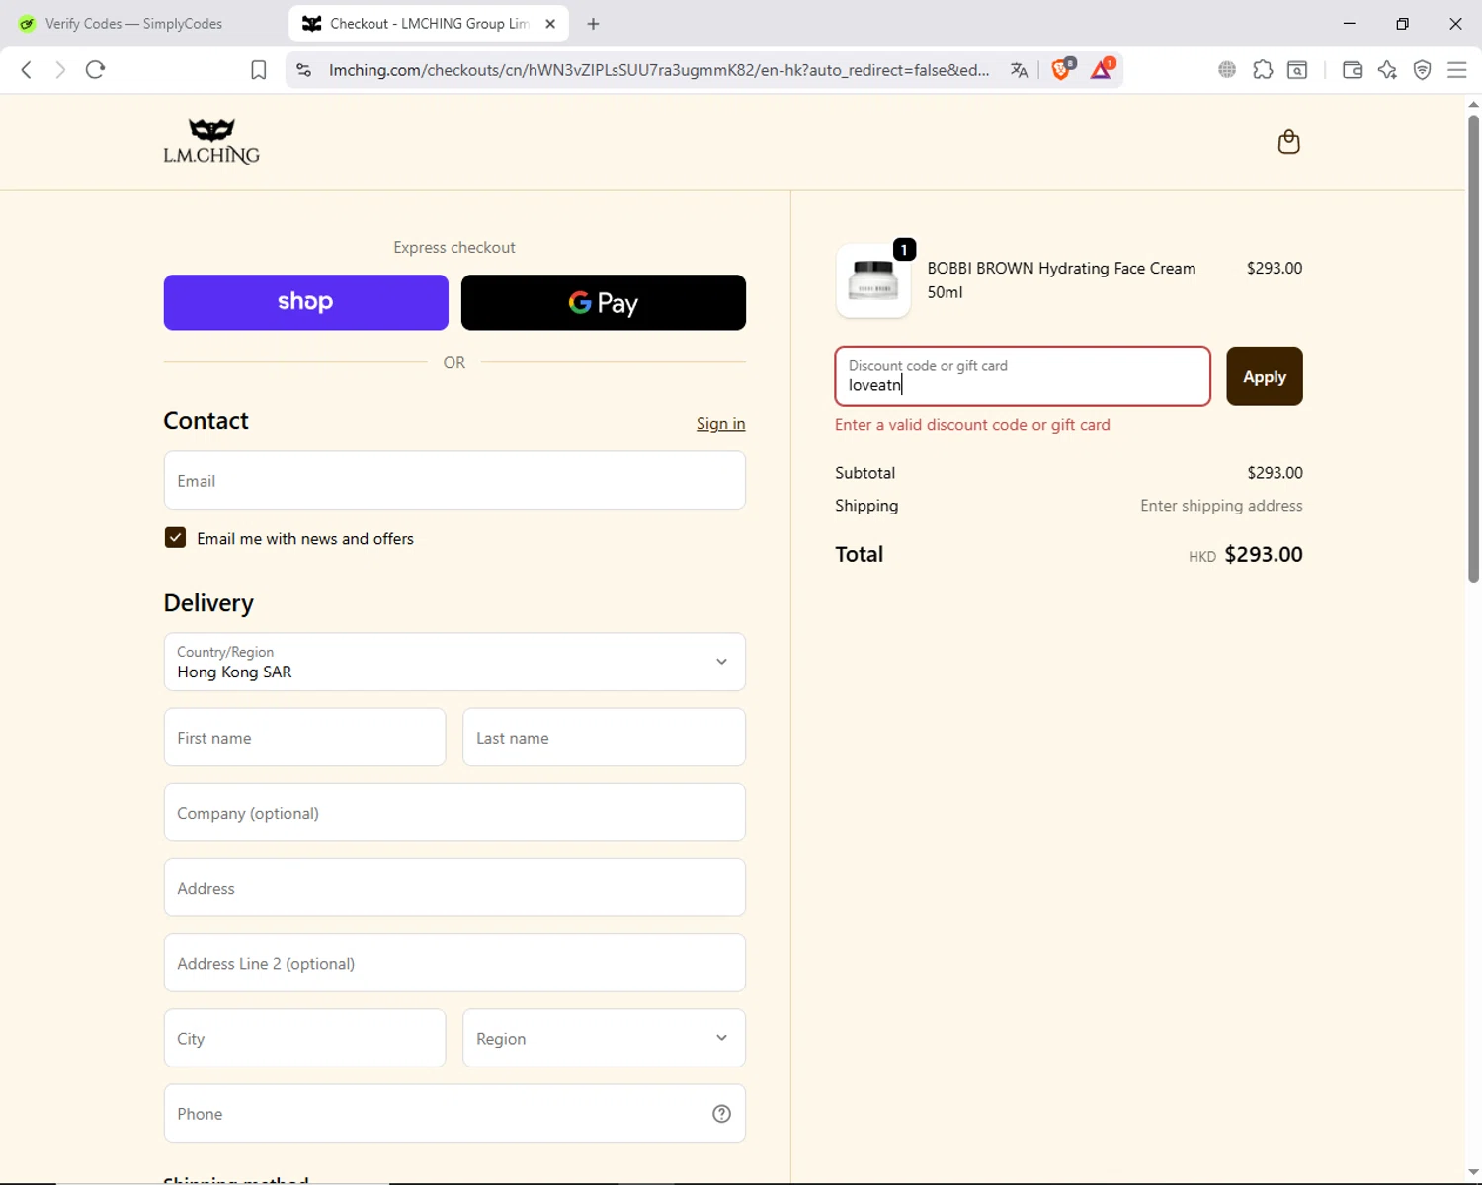Screen dimensions: 1482x1185
Task: Click the page vertical scrollbar
Action: click(x=1473, y=348)
